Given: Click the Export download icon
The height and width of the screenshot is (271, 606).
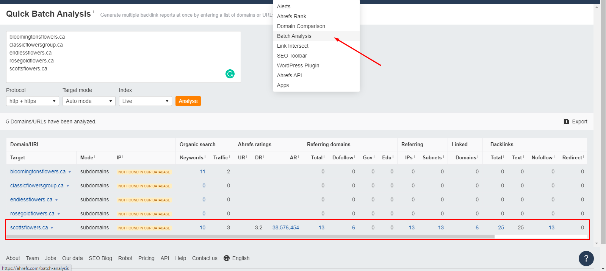Looking at the screenshot, I should 567,121.
